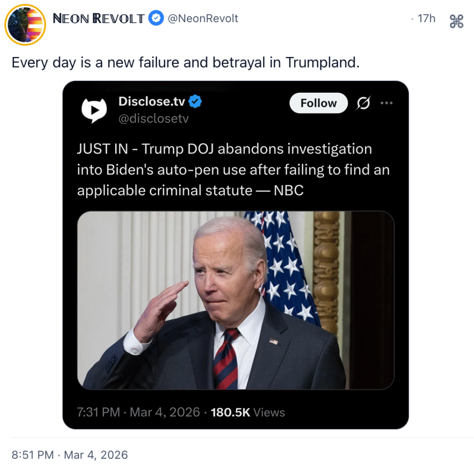
Task: Click the 'Every day is a new failure' text
Action: click(x=185, y=62)
